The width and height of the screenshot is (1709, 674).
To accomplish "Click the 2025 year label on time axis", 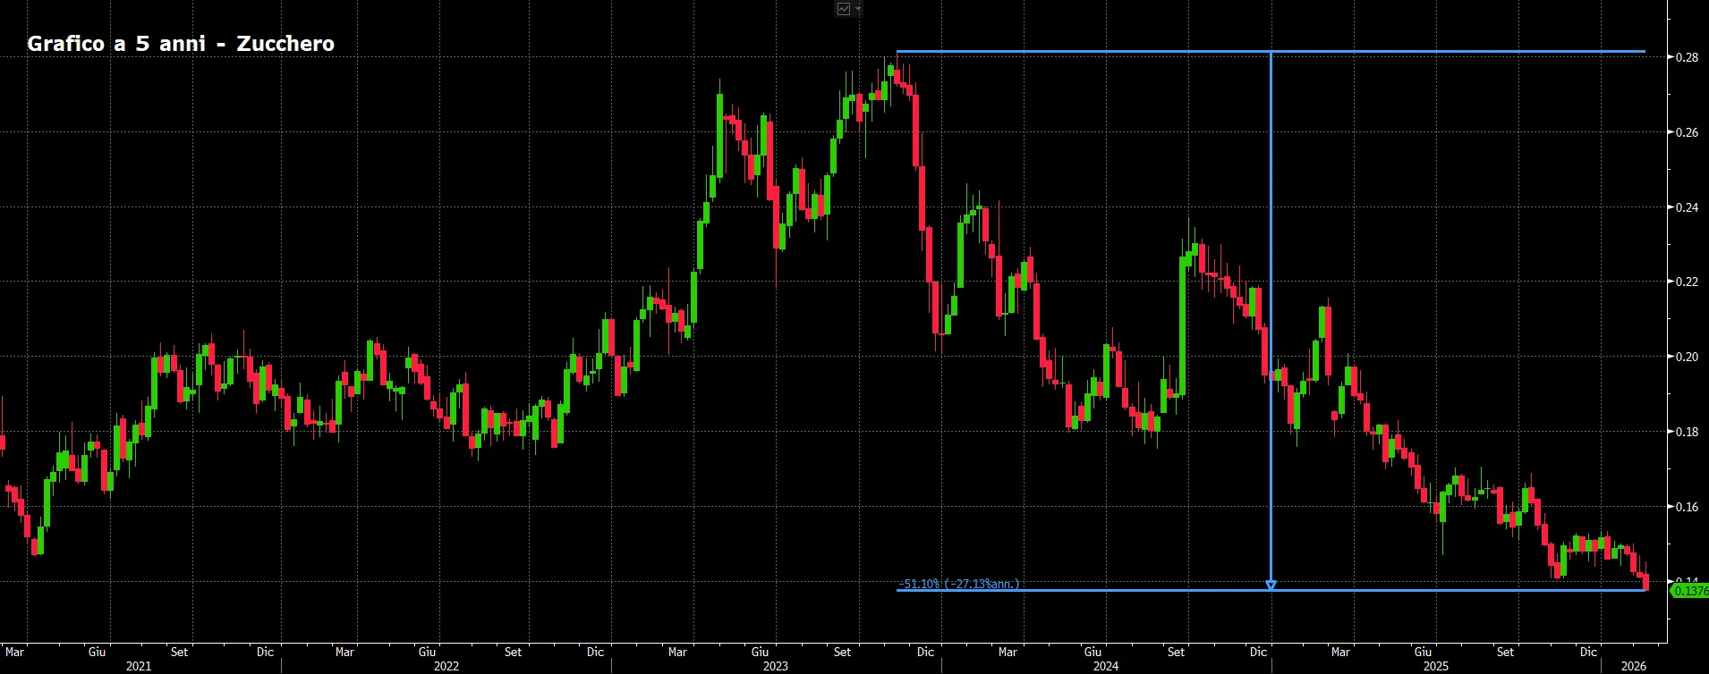I will pos(1435,666).
